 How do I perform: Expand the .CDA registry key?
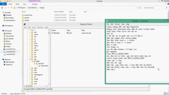30,43
